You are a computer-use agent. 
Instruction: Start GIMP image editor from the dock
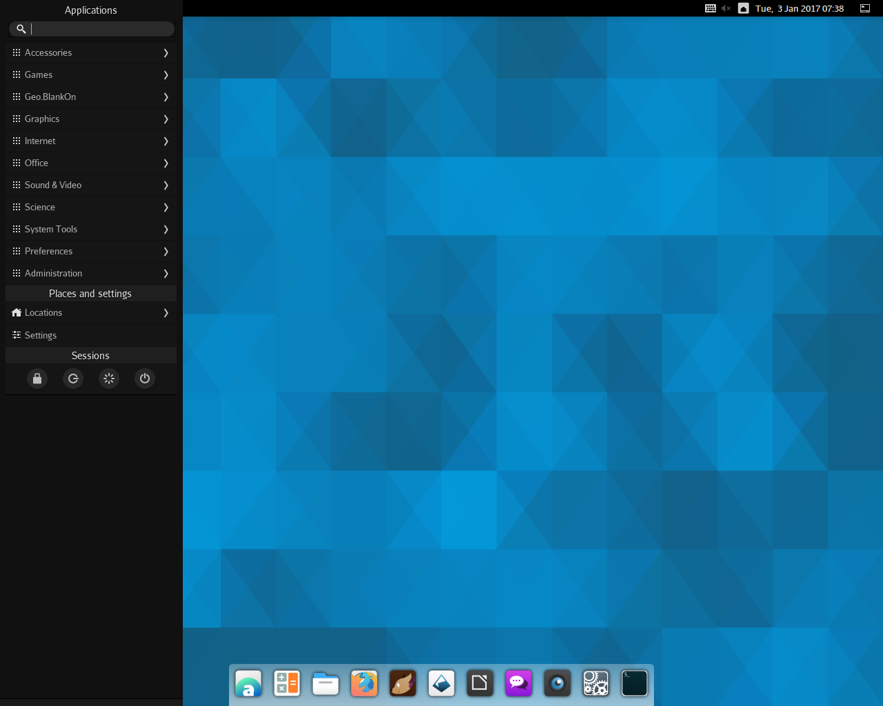pyautogui.click(x=402, y=683)
